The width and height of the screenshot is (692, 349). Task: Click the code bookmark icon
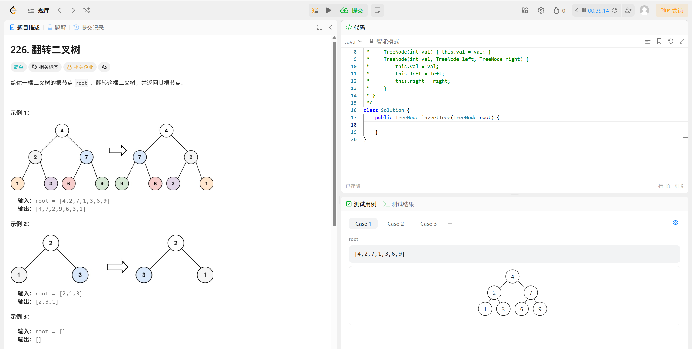point(659,41)
